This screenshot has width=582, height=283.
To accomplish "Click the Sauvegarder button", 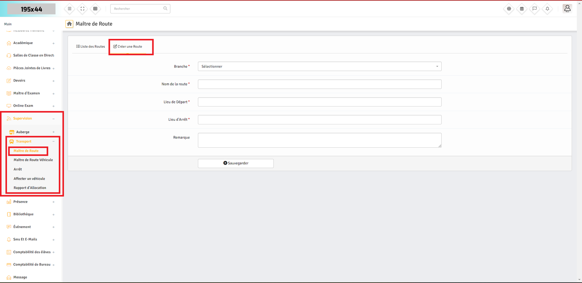I will 236,163.
